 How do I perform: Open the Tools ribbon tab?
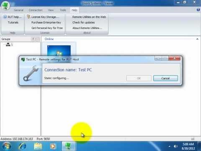(x=63, y=10)
